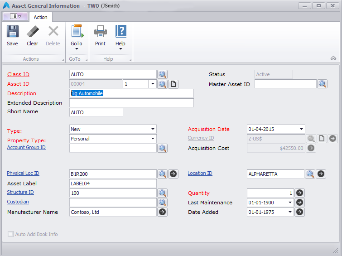Open the layout menu button beside Action tab
The width and height of the screenshot is (342, 256).
[15, 16]
